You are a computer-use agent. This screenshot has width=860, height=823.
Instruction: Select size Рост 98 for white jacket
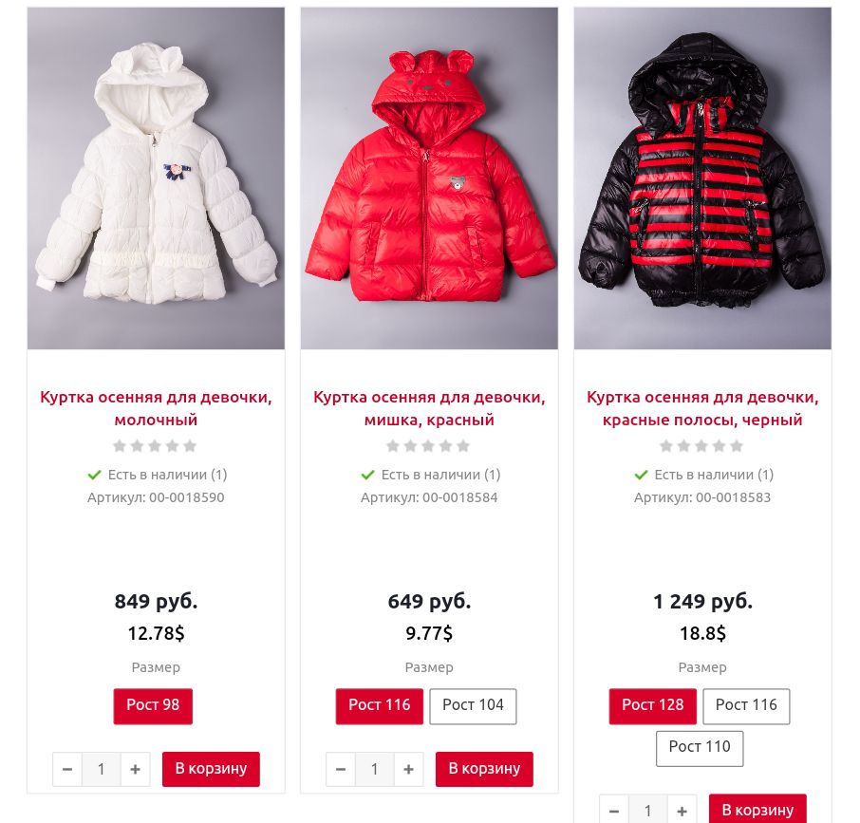[153, 706]
